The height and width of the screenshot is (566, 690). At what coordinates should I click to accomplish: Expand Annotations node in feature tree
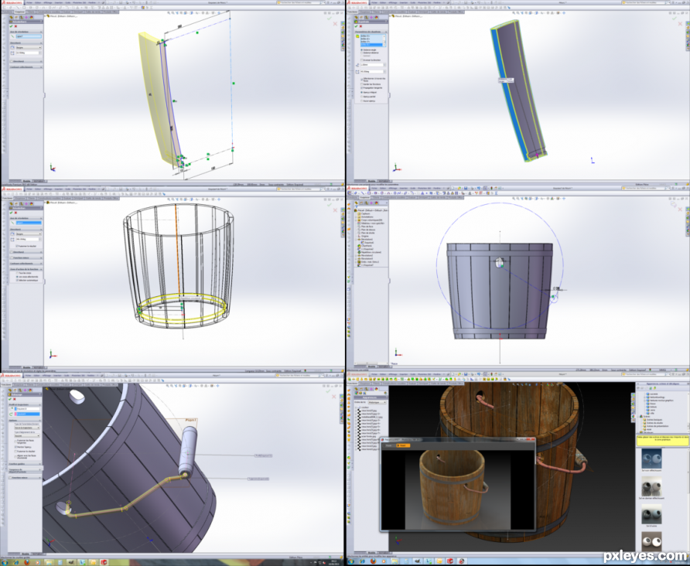[x=356, y=217]
